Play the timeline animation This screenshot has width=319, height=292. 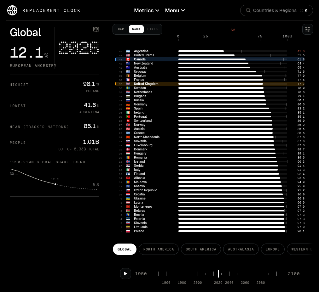coord(125,273)
